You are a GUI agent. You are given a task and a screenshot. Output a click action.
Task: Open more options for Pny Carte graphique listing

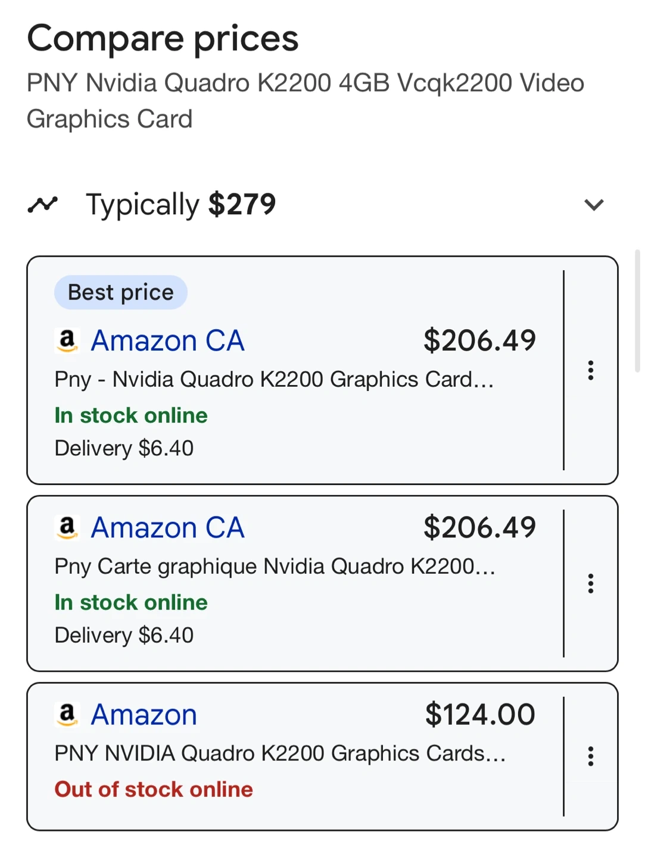click(590, 583)
